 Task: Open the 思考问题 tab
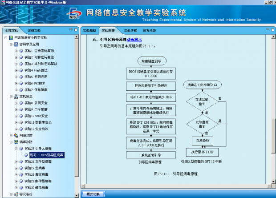tap(149, 31)
